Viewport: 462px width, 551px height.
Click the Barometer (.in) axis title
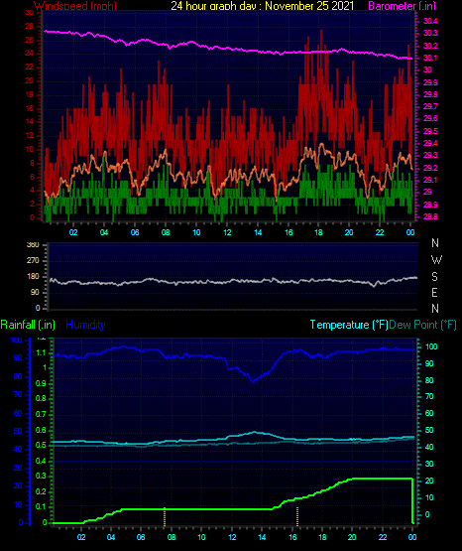click(x=402, y=5)
